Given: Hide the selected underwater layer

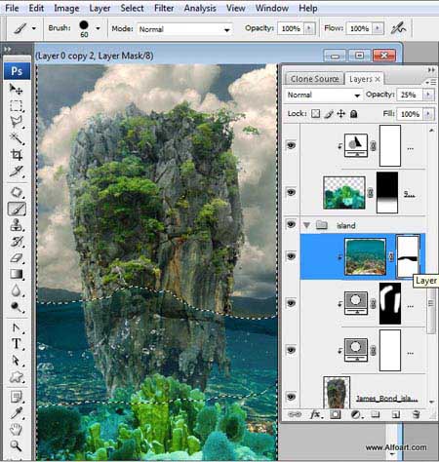Looking at the screenshot, I should tap(291, 256).
